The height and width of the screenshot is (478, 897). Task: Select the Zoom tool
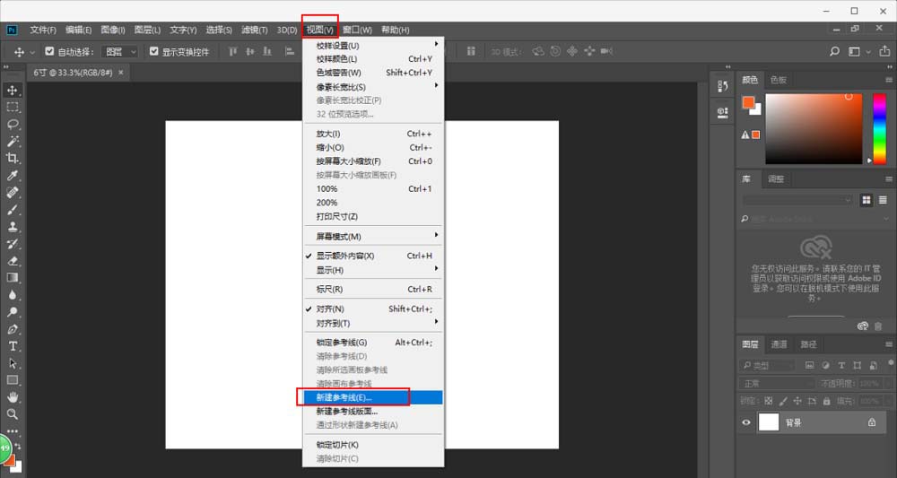[13, 414]
